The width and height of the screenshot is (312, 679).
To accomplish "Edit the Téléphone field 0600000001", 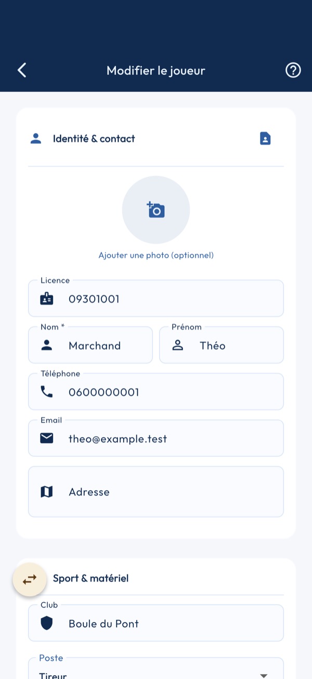I will tap(156, 392).
